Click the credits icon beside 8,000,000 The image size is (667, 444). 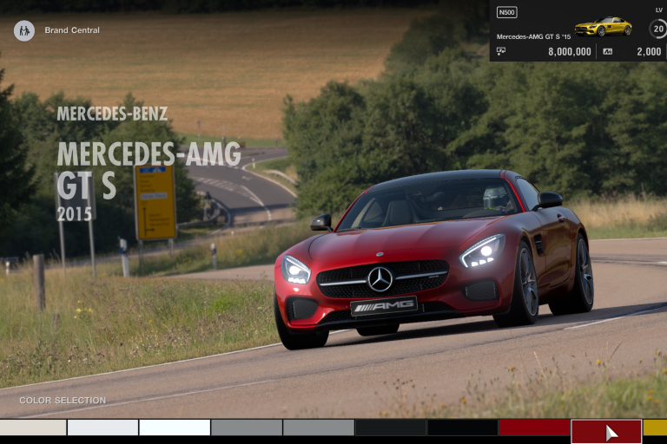click(x=501, y=51)
